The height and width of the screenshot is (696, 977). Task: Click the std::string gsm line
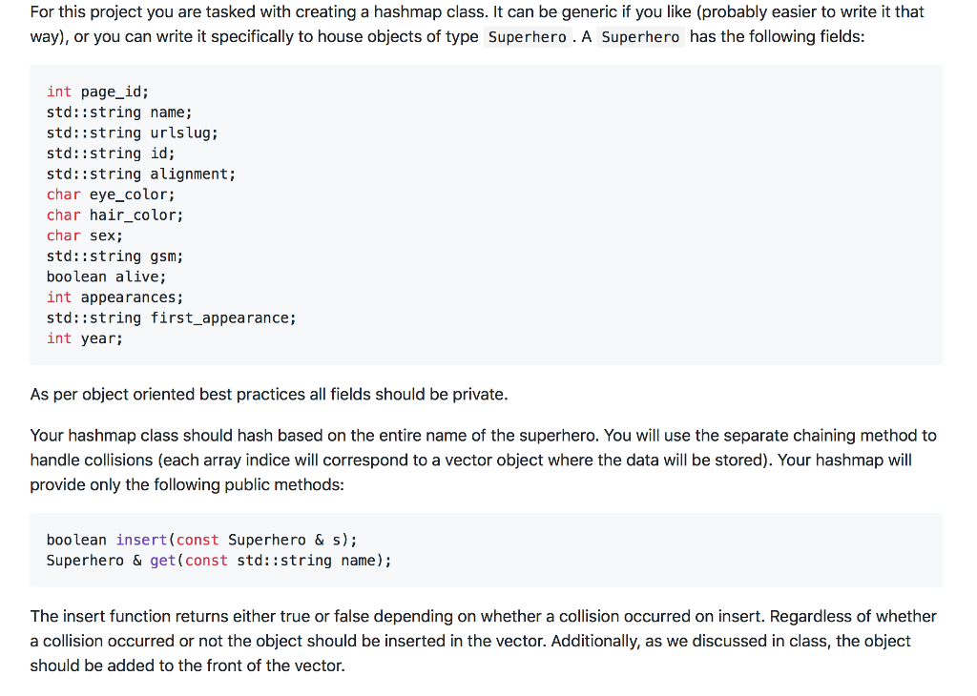click(115, 256)
